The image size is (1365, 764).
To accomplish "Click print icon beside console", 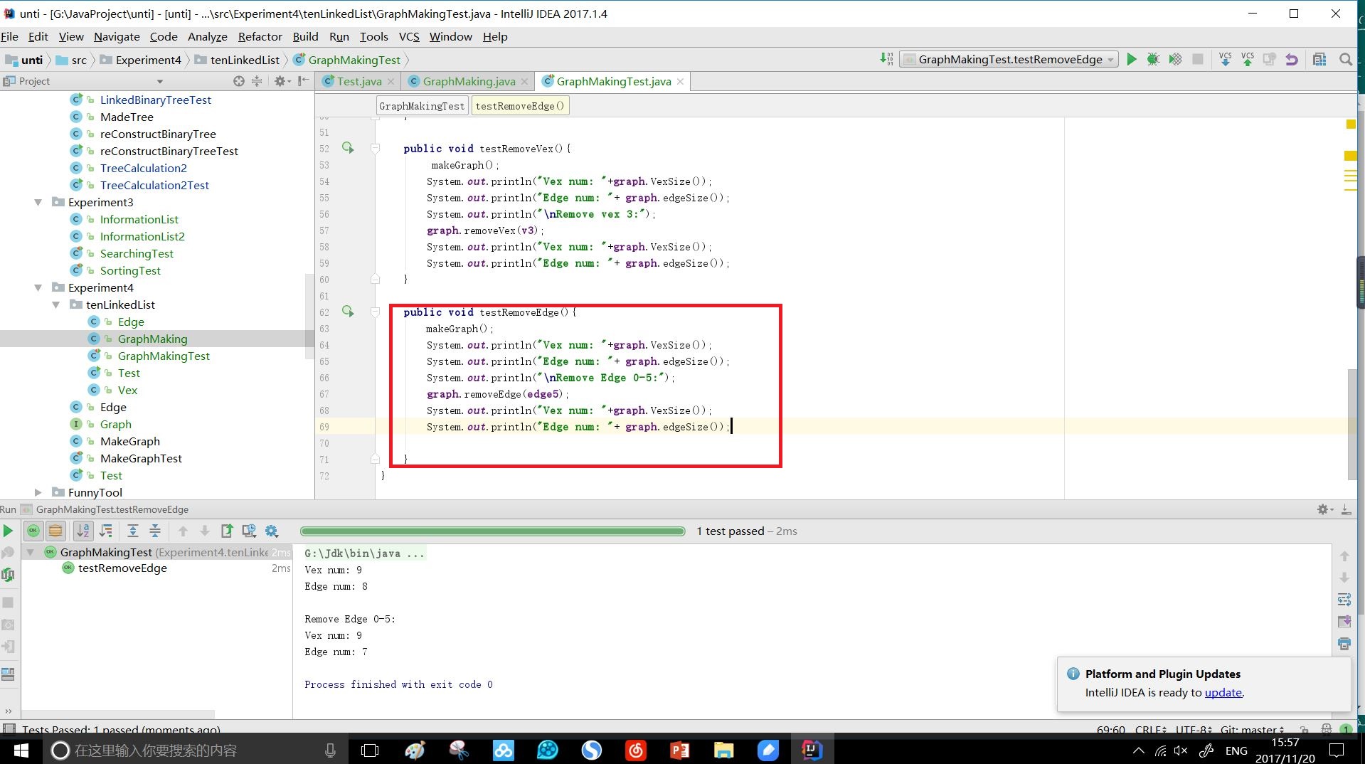I will 1344,644.
